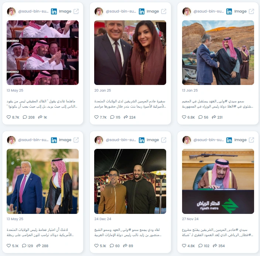Click profile avatar on 27 Nov 24 post
260x256 pixels.
click(187, 140)
